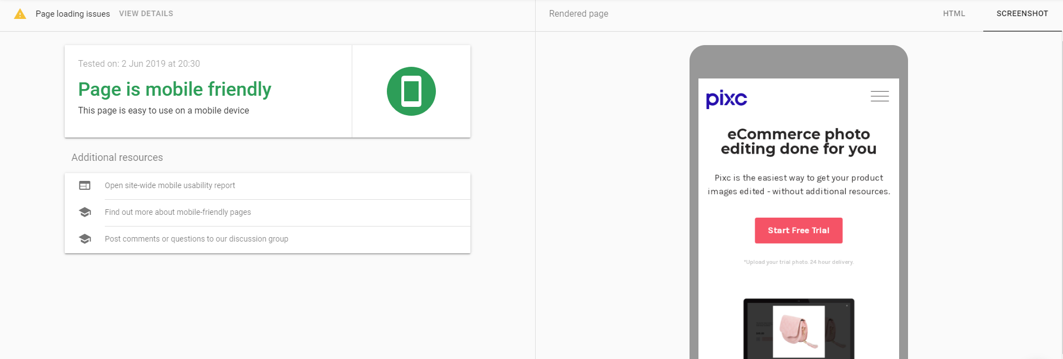This screenshot has height=359, width=1063.
Task: Open site-wide mobile usability report
Action: tap(170, 185)
